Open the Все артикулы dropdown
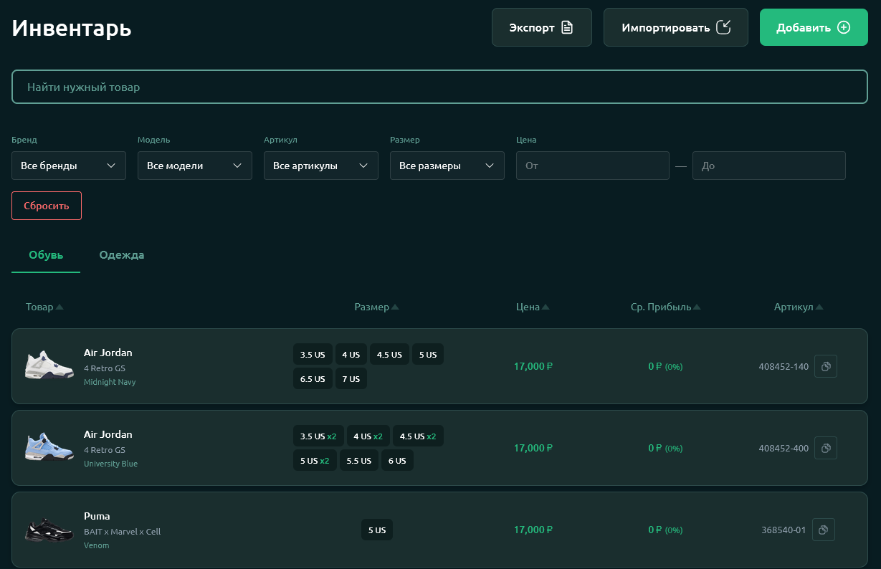Screen dimensions: 881x569 [x=321, y=166]
